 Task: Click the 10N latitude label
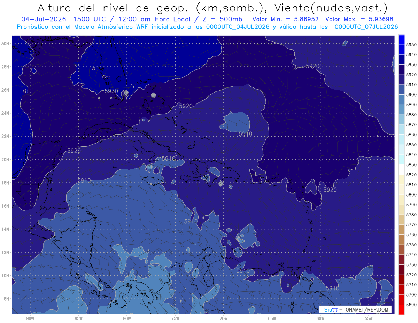[5, 276]
